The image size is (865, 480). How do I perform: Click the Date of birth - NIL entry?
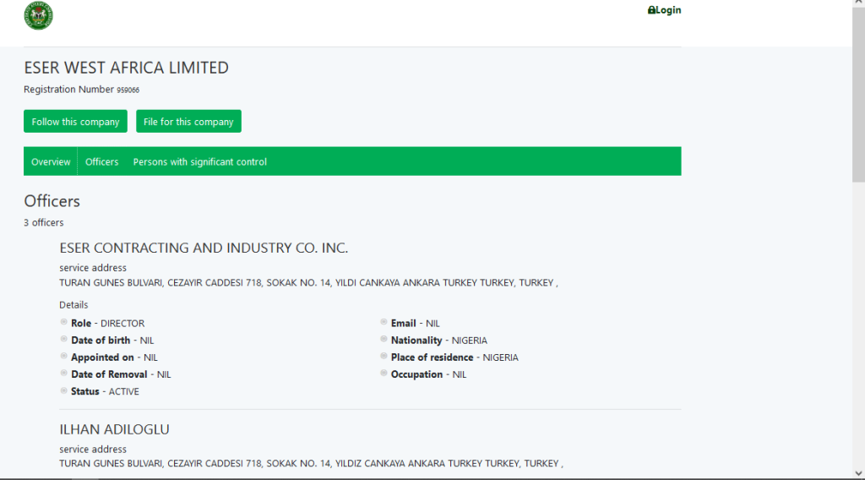click(x=112, y=341)
